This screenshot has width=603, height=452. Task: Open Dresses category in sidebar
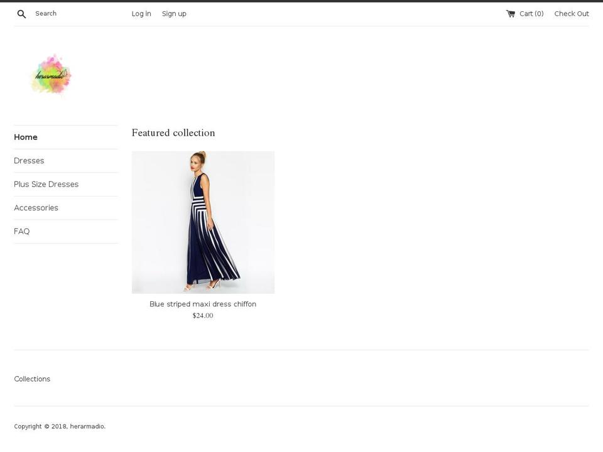29,161
